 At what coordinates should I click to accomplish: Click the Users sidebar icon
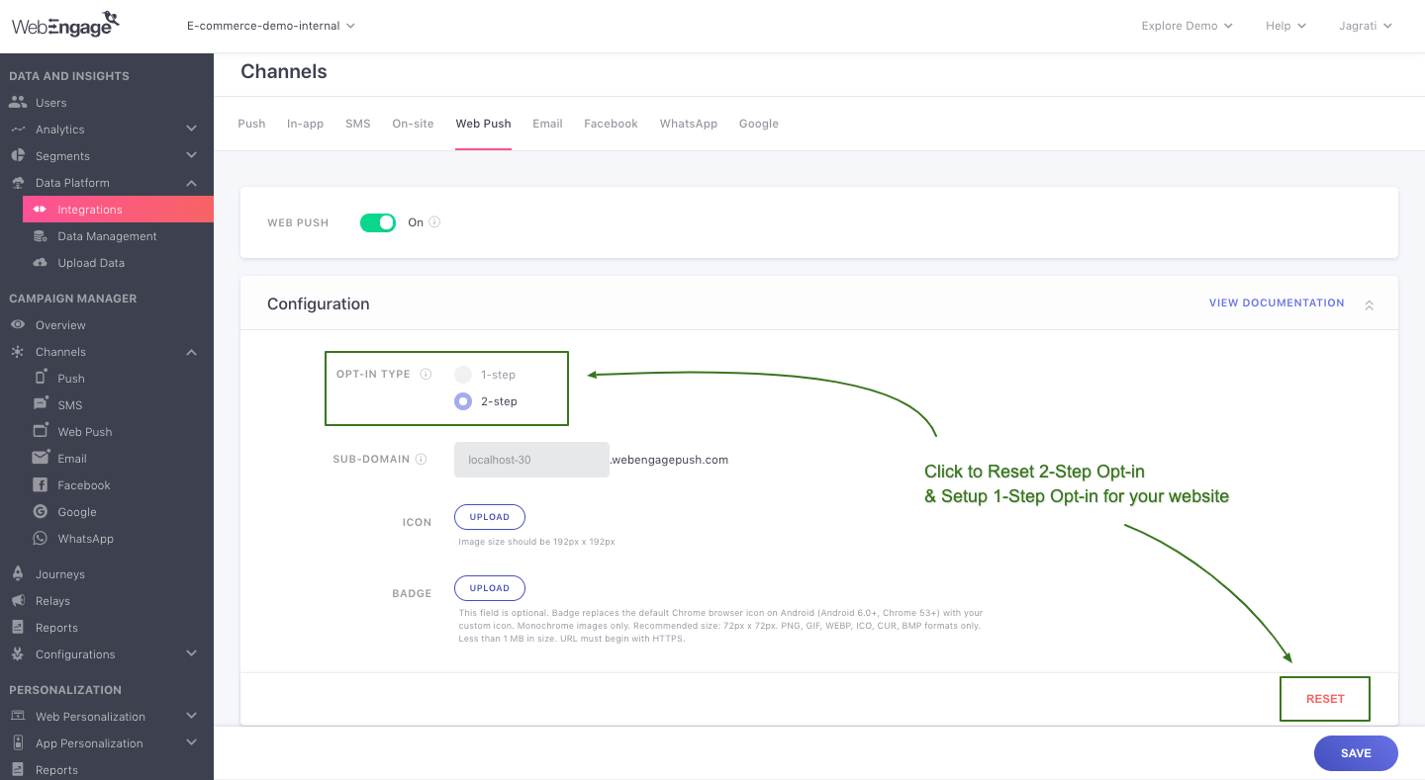(x=18, y=102)
